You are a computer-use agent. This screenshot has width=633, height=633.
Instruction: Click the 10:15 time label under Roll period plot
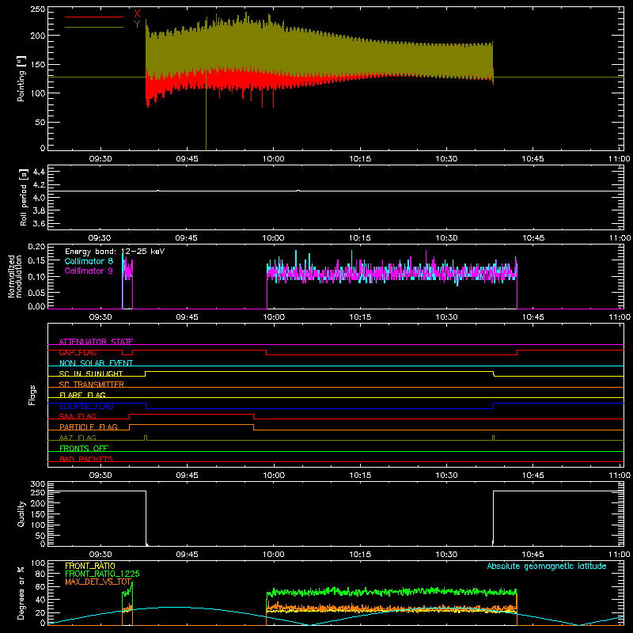coord(360,238)
